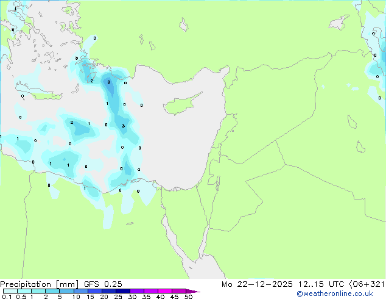Click the '35' legend scale number
Viewport: 386px width, 299px height.
(x=146, y=297)
